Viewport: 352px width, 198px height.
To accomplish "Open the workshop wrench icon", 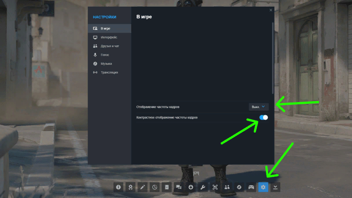I will (203, 187).
